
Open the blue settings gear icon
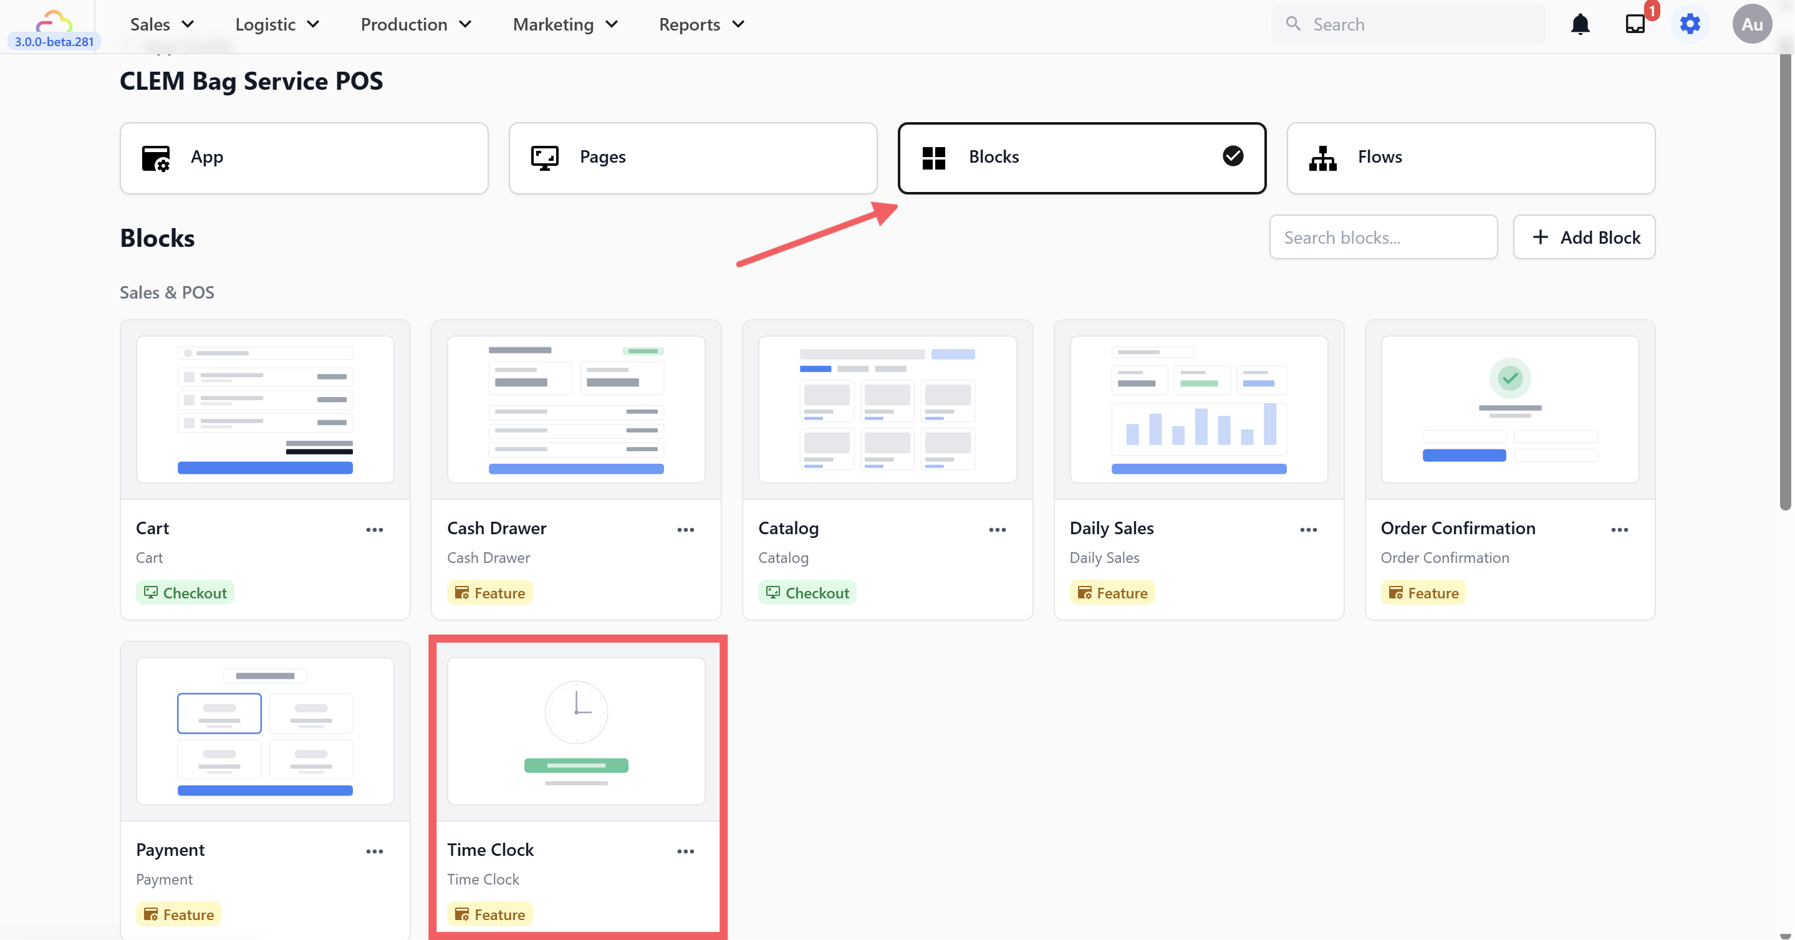1690,24
